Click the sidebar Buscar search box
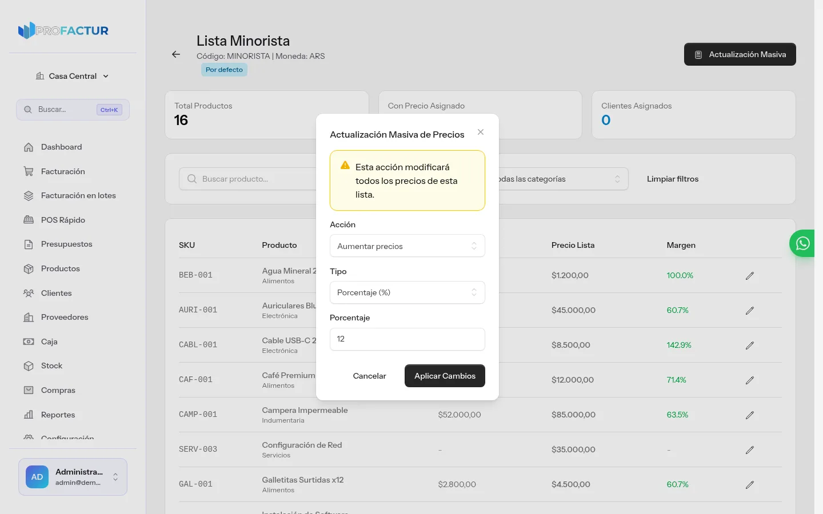Image resolution: width=823 pixels, height=514 pixels. pyautogui.click(x=73, y=110)
